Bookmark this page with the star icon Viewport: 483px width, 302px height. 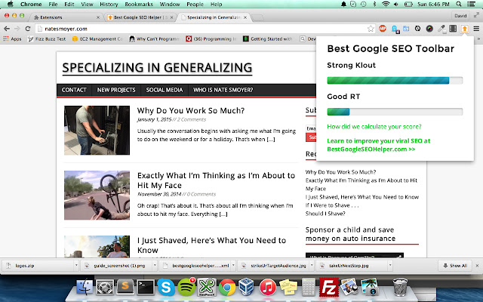point(371,29)
